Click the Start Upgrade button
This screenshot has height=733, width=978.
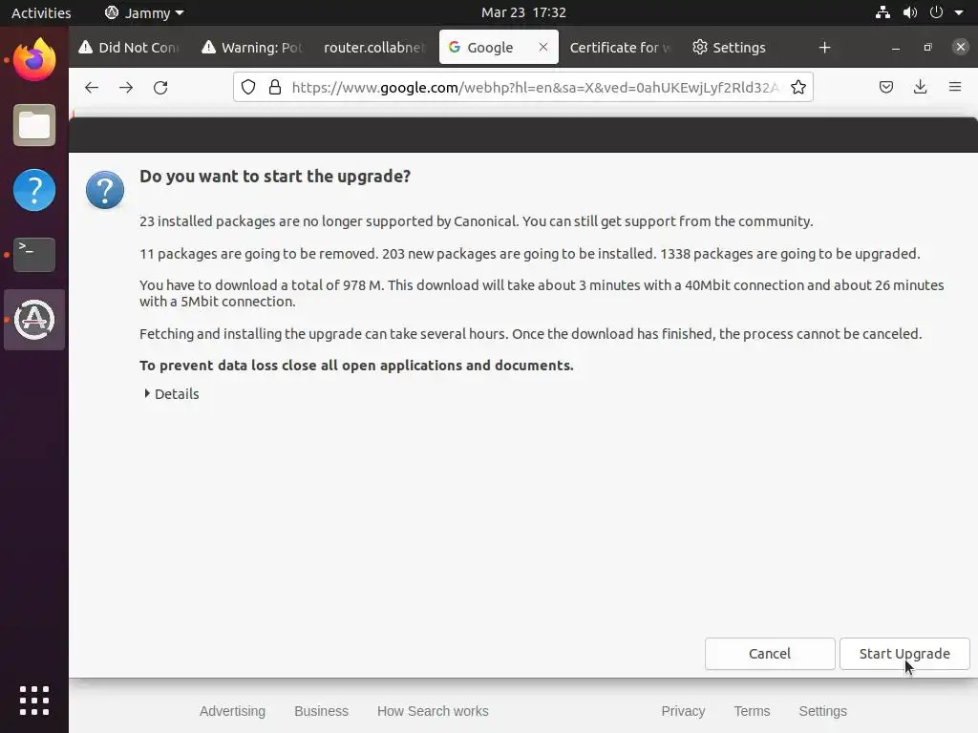coord(904,653)
